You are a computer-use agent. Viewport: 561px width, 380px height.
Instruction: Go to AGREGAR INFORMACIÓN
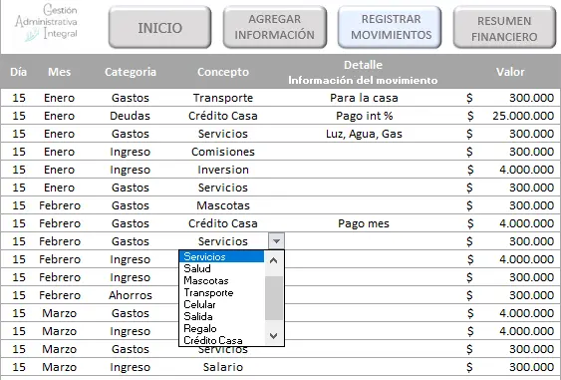[x=274, y=27]
